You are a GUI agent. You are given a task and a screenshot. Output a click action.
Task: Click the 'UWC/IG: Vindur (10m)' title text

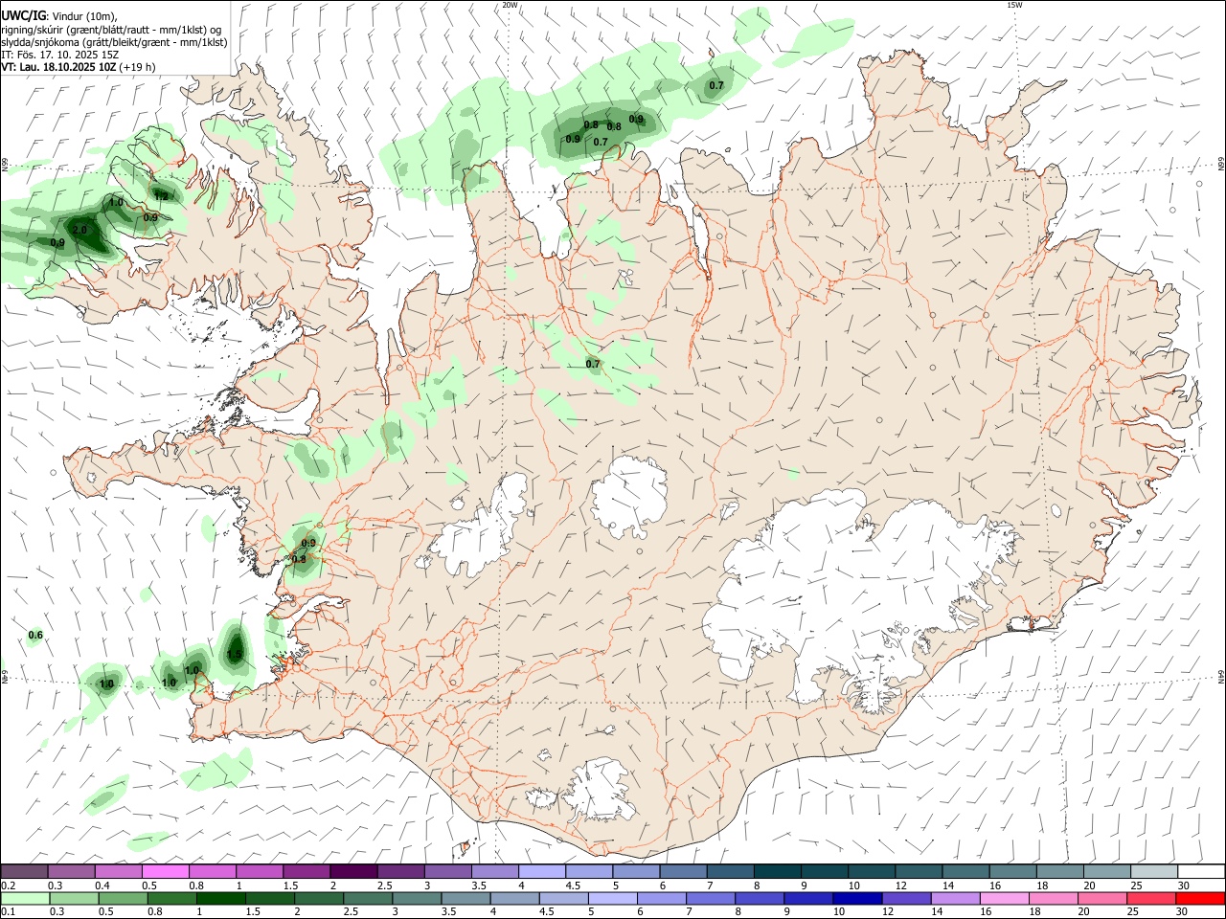[59, 15]
